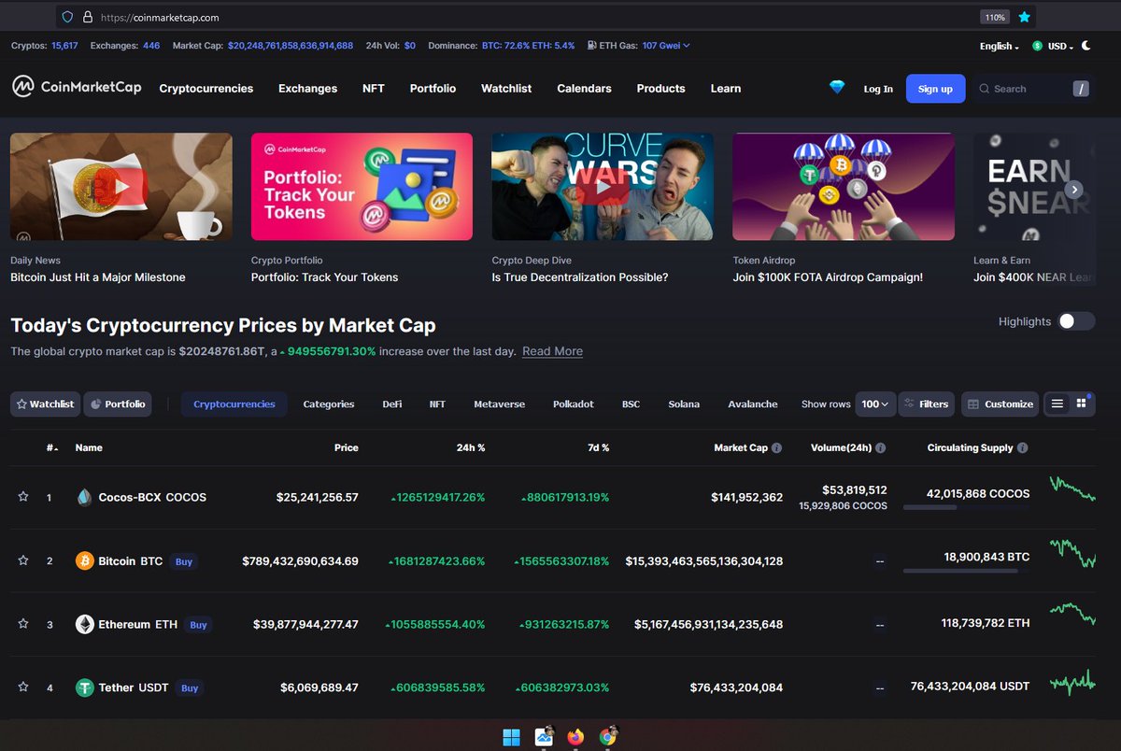Open NFT nav menu
The width and height of the screenshot is (1121, 751).
(374, 88)
